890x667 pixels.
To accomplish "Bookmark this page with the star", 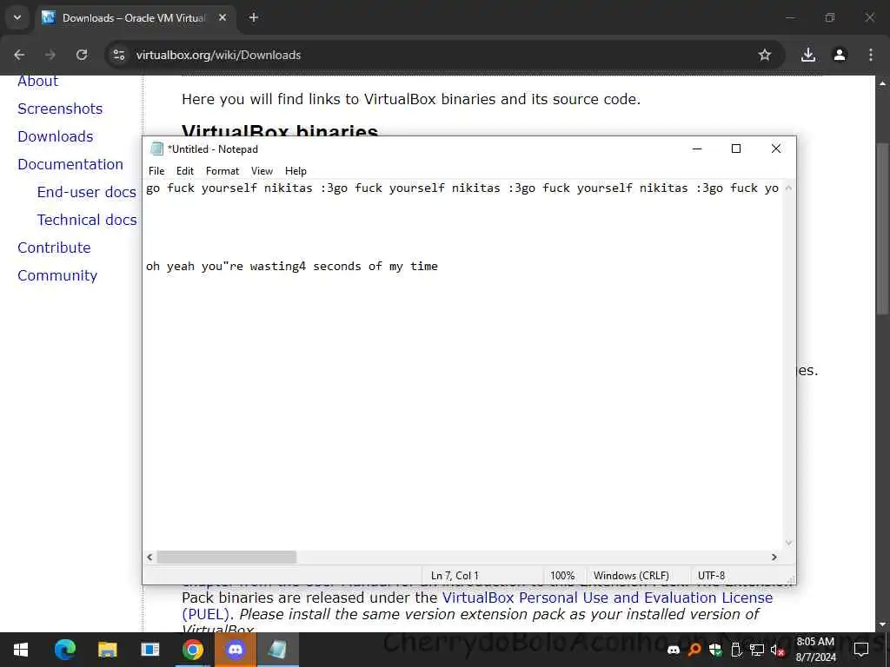I will [765, 55].
